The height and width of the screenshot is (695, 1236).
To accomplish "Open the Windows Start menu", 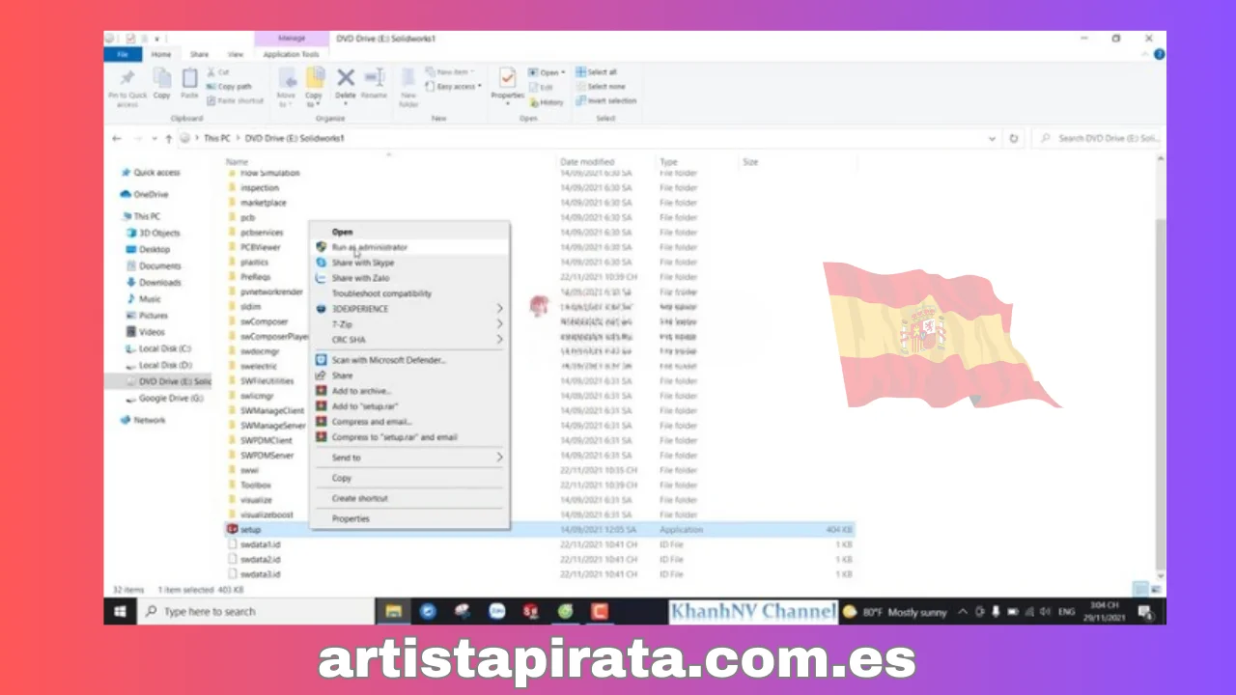I will point(121,611).
